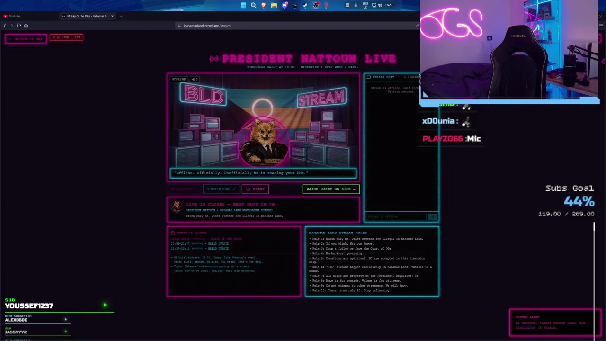
Task: Click the Today's Slots calendar icon
Action: click(172, 233)
